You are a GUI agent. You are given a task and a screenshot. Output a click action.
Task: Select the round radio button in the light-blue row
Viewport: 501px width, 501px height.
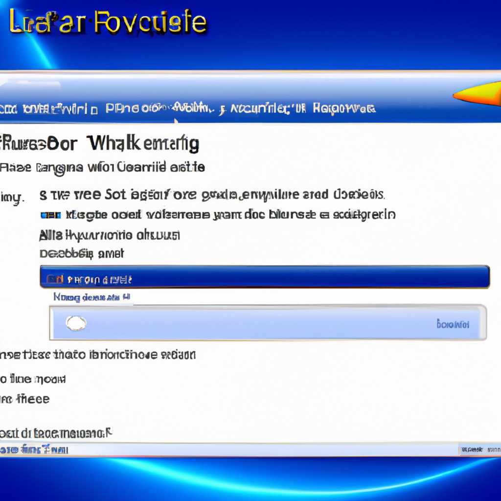[x=76, y=323]
